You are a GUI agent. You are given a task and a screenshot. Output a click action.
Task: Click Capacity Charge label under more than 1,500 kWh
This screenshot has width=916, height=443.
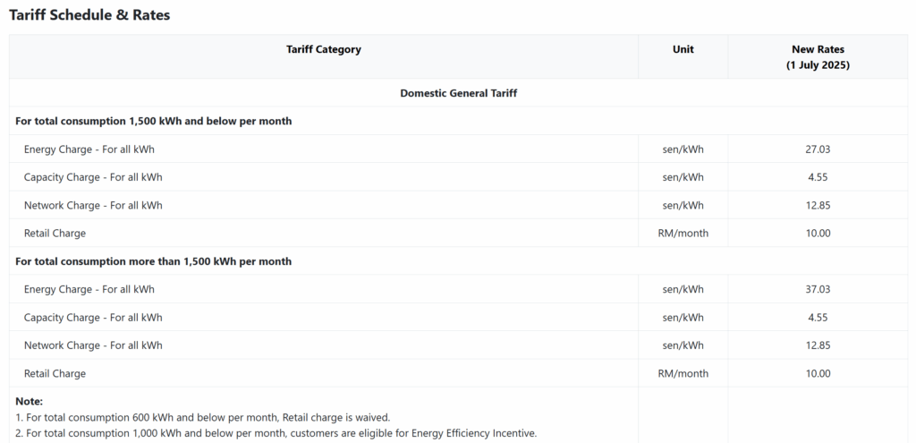tap(93, 318)
